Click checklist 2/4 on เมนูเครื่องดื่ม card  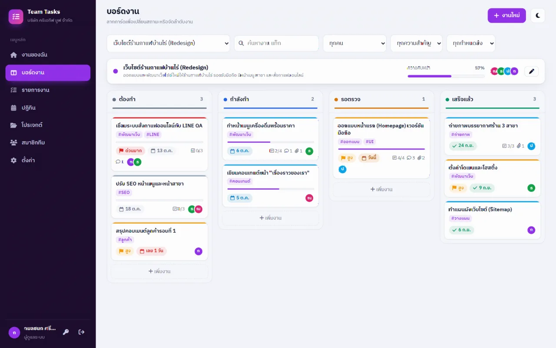(x=275, y=151)
